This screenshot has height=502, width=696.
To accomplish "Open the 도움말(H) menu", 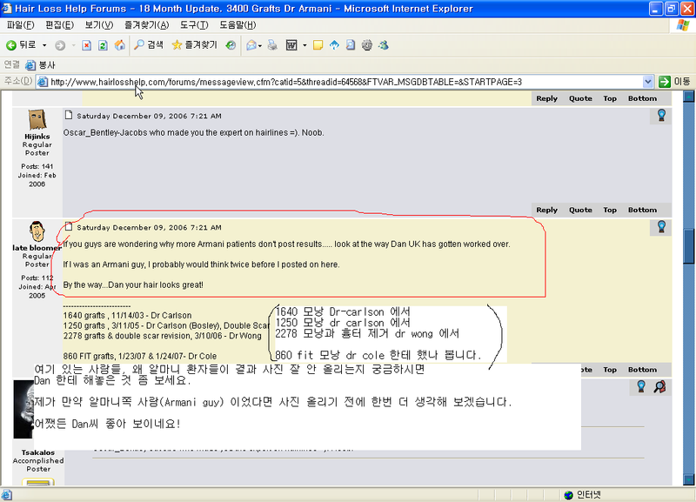I will click(238, 25).
